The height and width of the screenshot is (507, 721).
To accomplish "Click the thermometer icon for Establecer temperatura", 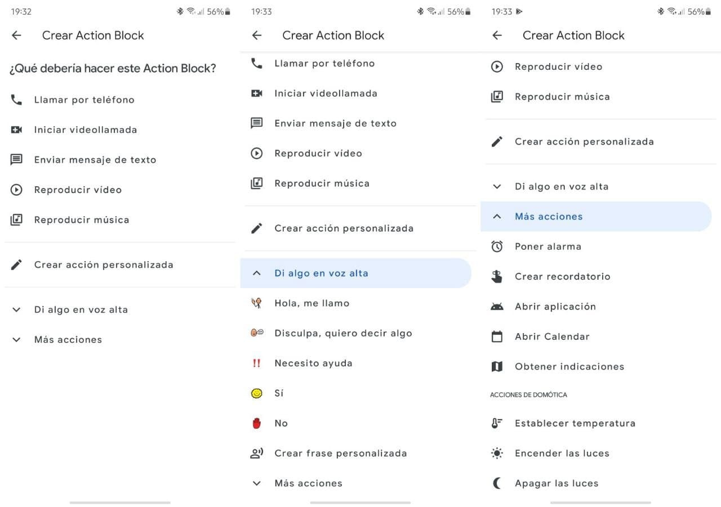I will [497, 423].
